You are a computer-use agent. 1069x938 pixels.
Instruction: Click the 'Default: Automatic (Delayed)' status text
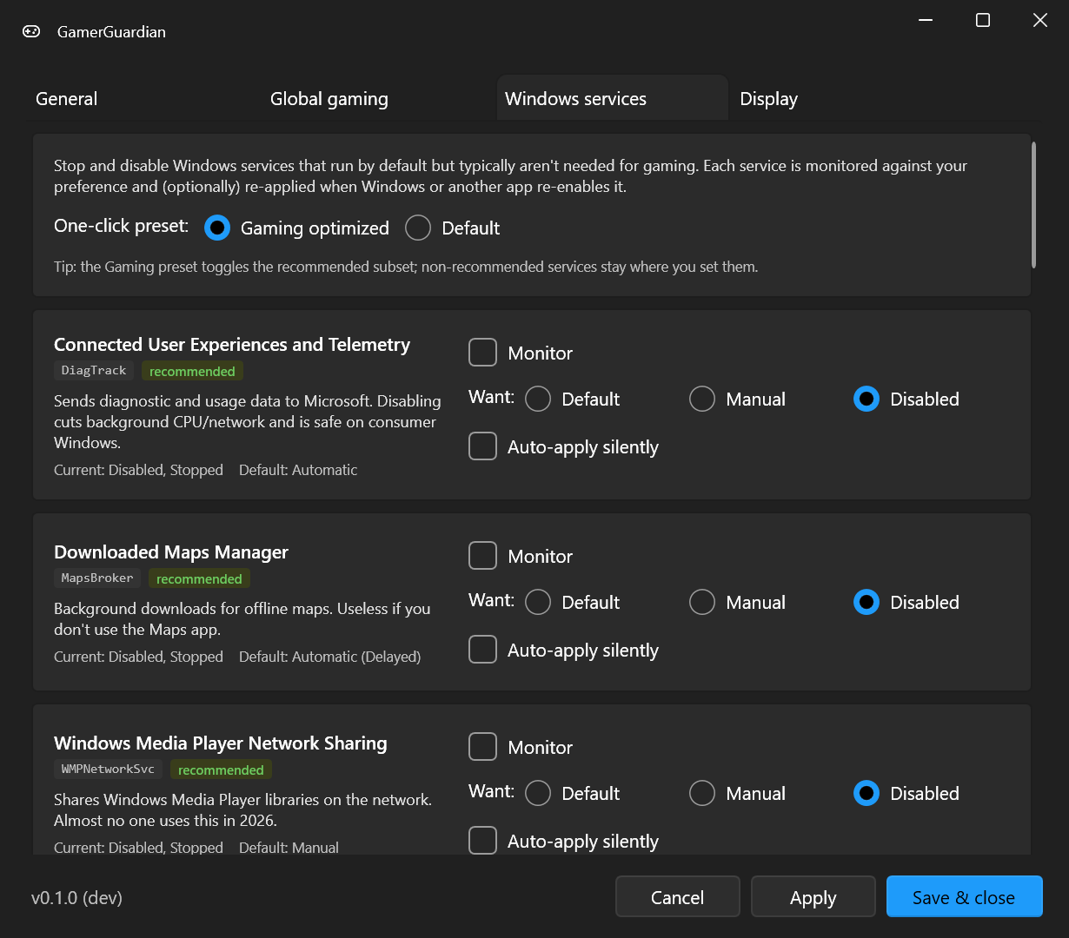pos(330,657)
